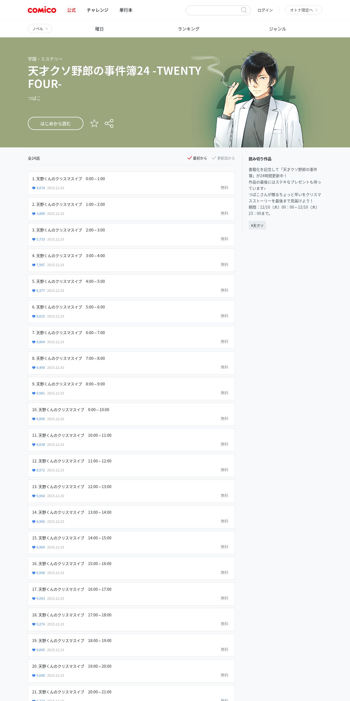Click heart icon on episode 19
This screenshot has width=350, height=701.
point(34,650)
